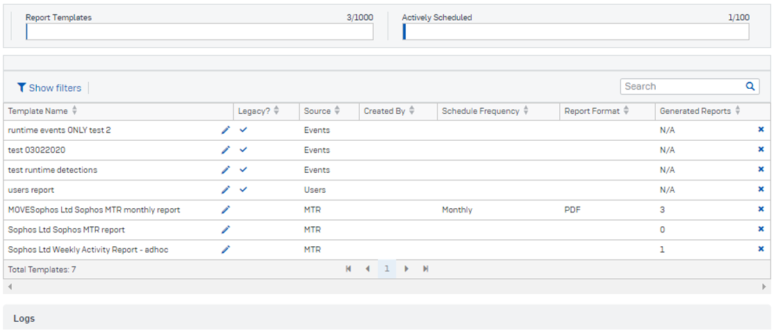776x333 pixels.
Task: Expand the Logs section
Action: tap(24, 318)
